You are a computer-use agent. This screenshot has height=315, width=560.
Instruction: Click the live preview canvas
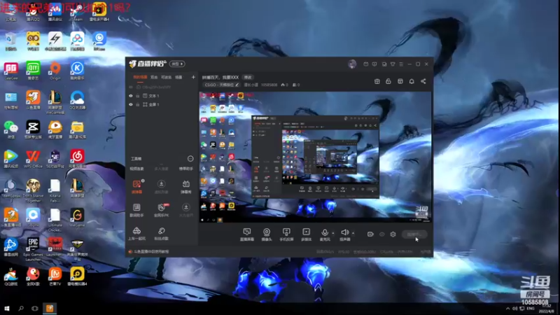point(316,157)
